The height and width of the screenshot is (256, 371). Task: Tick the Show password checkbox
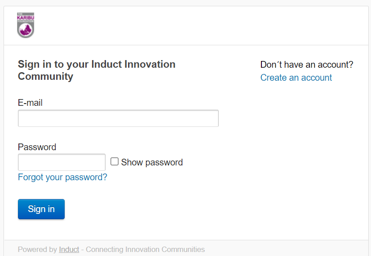pos(115,161)
